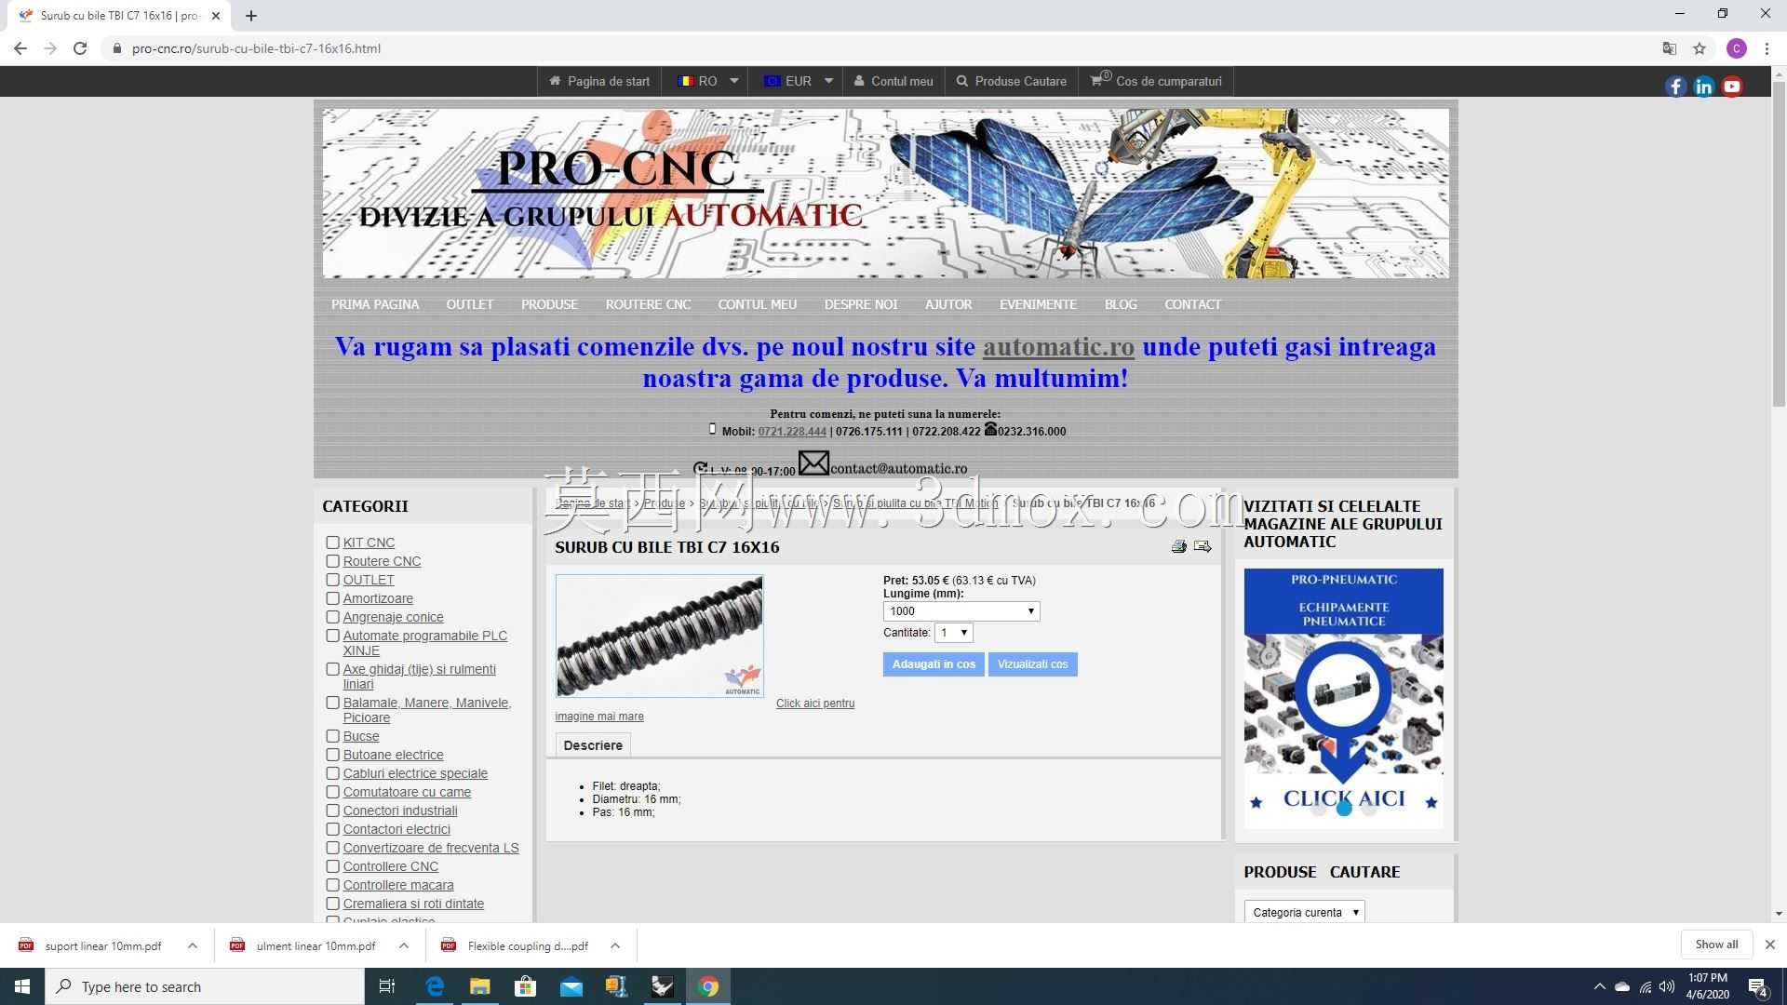The image size is (1787, 1005).
Task: Click the volume icon in system tray
Action: point(1666,986)
